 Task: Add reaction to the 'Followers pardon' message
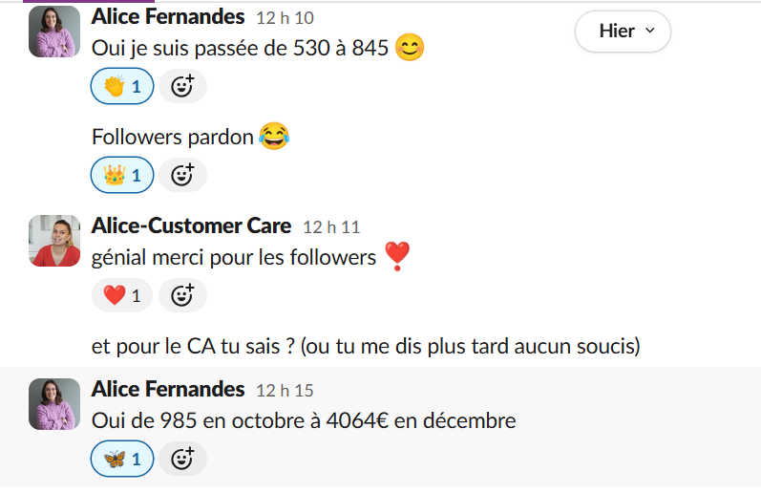point(182,175)
